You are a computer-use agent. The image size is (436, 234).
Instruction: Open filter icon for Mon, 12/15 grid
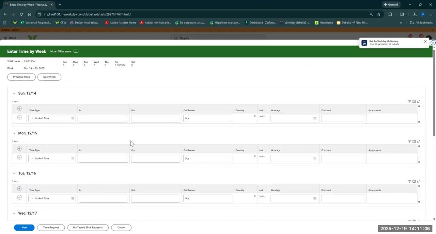tap(409, 141)
